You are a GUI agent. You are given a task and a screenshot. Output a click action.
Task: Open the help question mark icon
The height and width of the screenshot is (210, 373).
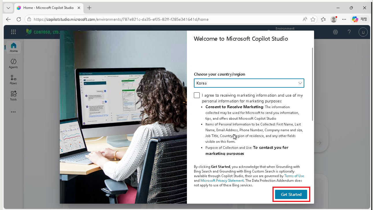[349, 32]
